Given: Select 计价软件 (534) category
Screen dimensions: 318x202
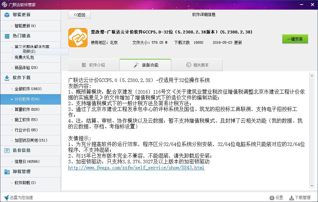Looking at the screenshot, I should pos(31,99).
